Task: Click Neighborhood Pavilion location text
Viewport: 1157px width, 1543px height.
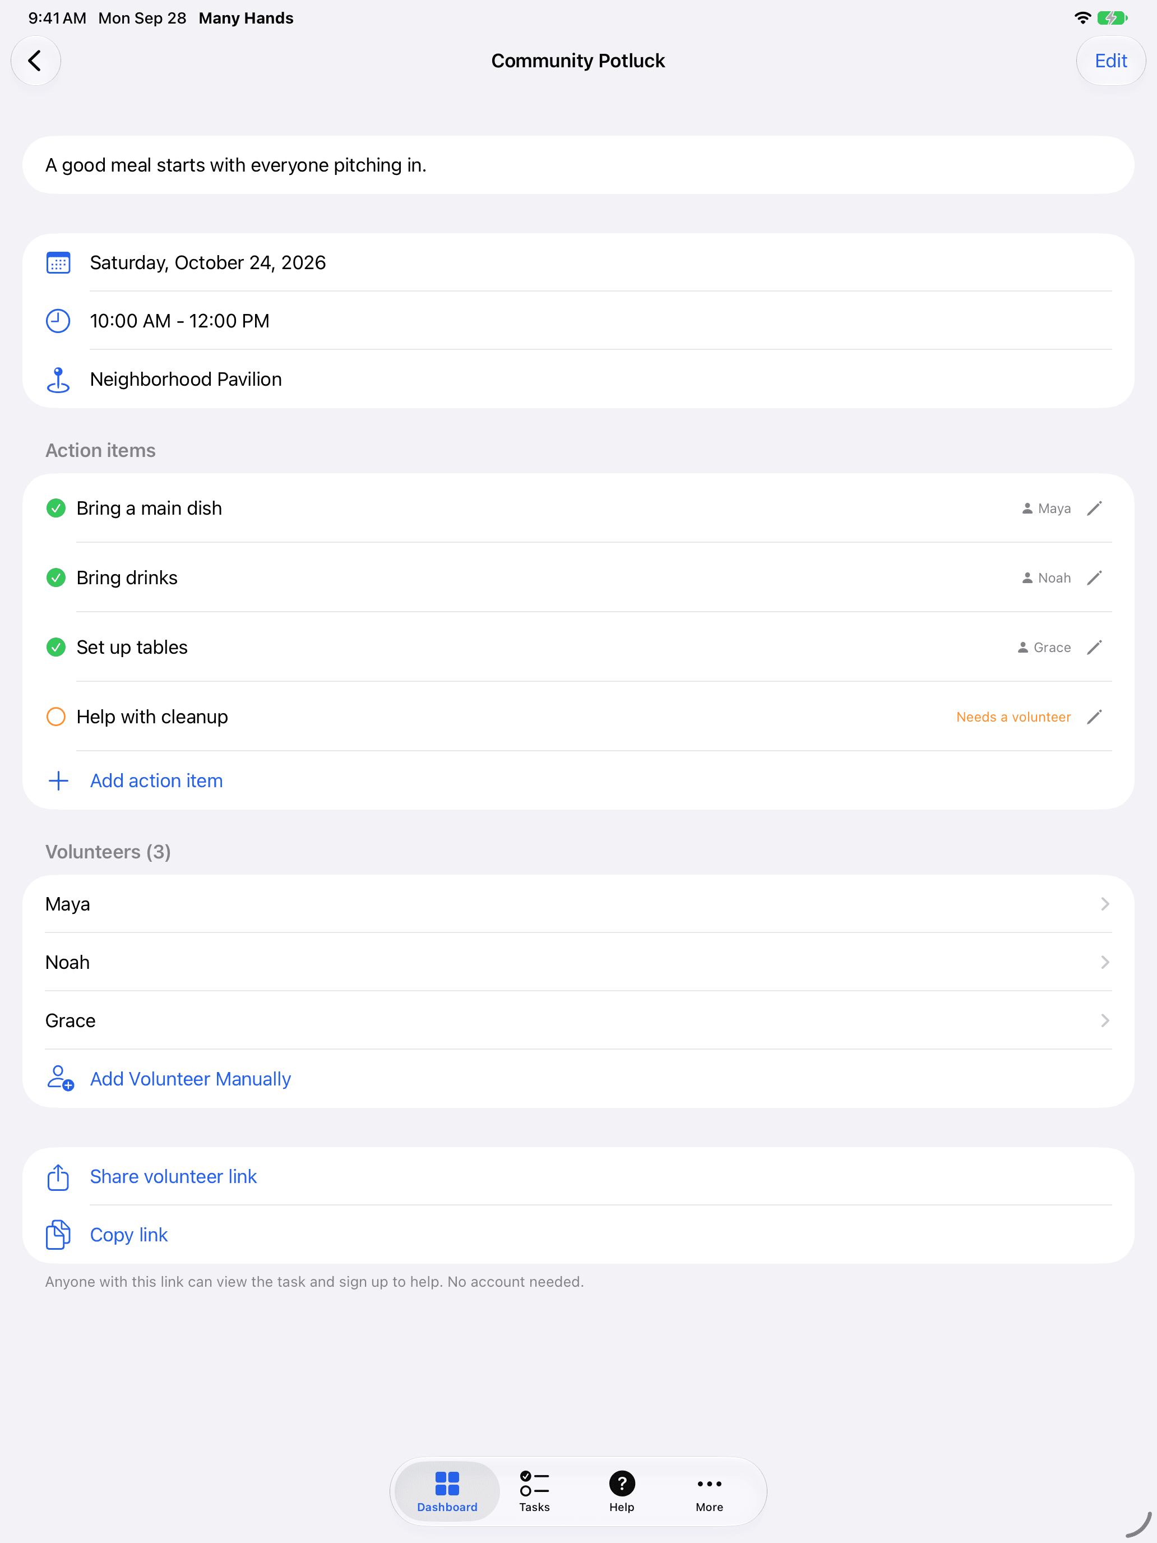Action: 186,380
